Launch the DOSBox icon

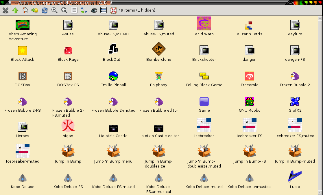(x=23, y=76)
